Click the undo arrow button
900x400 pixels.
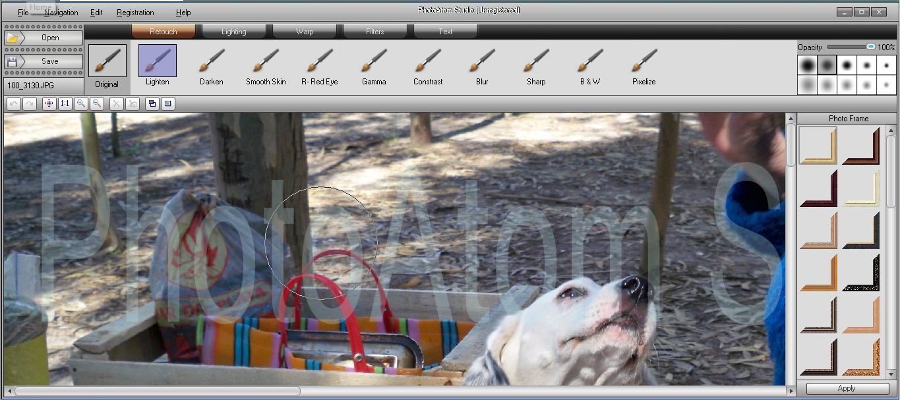coord(13,103)
